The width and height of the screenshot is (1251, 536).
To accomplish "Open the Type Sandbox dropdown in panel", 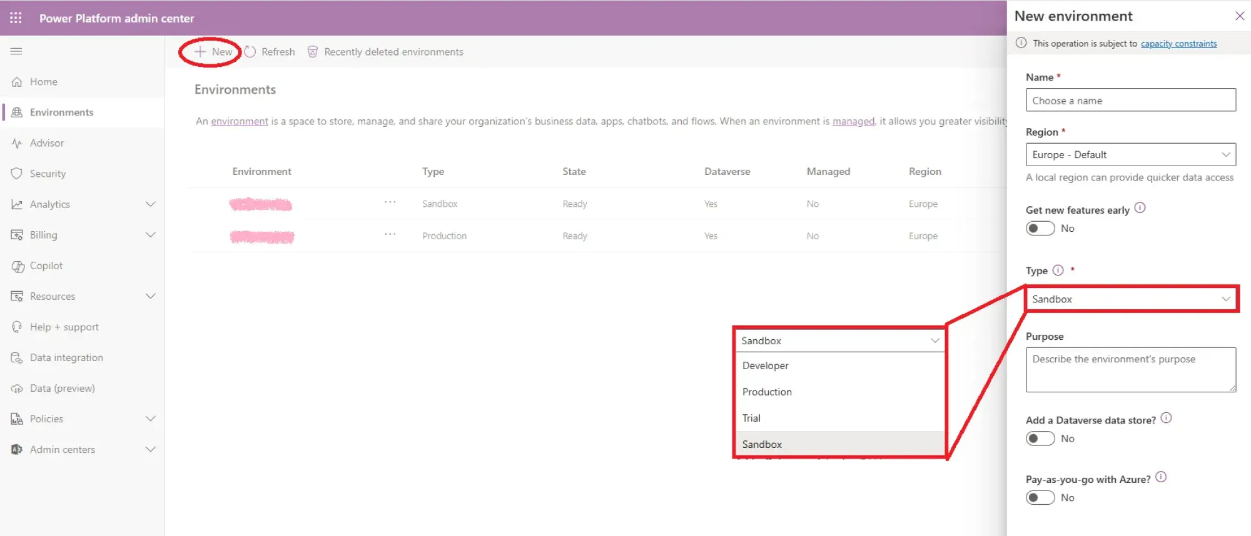I will 1131,299.
